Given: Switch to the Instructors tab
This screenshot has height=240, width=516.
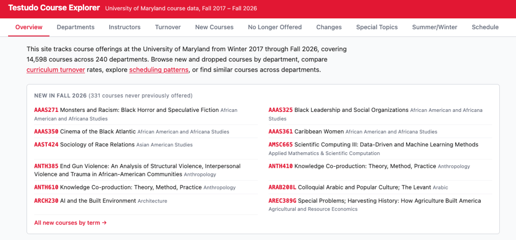Looking at the screenshot, I should pos(125,27).
